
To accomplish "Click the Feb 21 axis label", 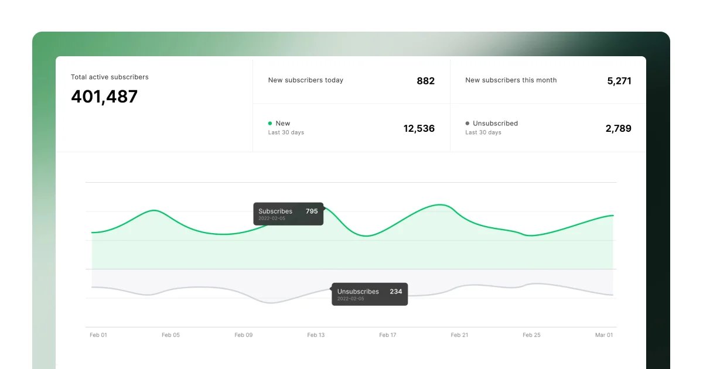I will [x=459, y=335].
